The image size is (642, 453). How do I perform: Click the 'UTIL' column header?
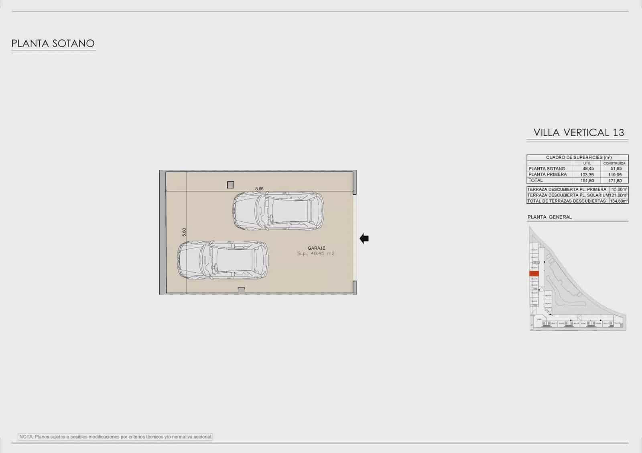pos(587,164)
